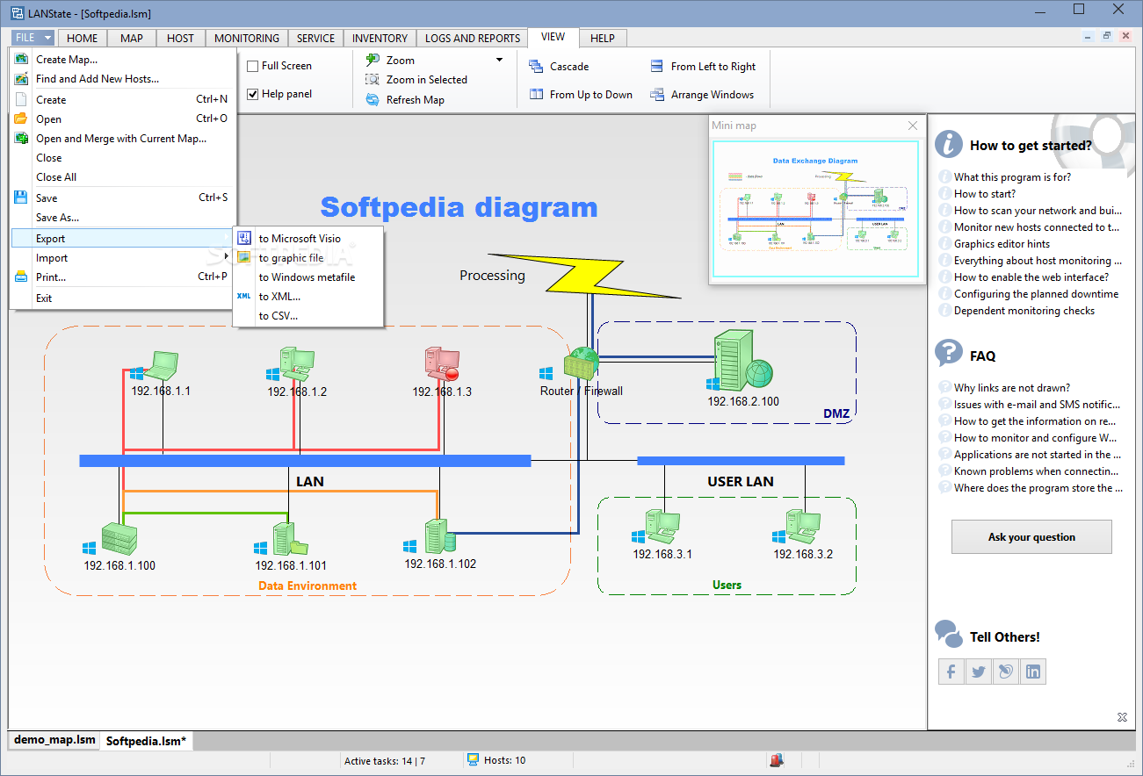
Task: Select the 192.168.3.1 user PC icon
Action: pyautogui.click(x=662, y=528)
